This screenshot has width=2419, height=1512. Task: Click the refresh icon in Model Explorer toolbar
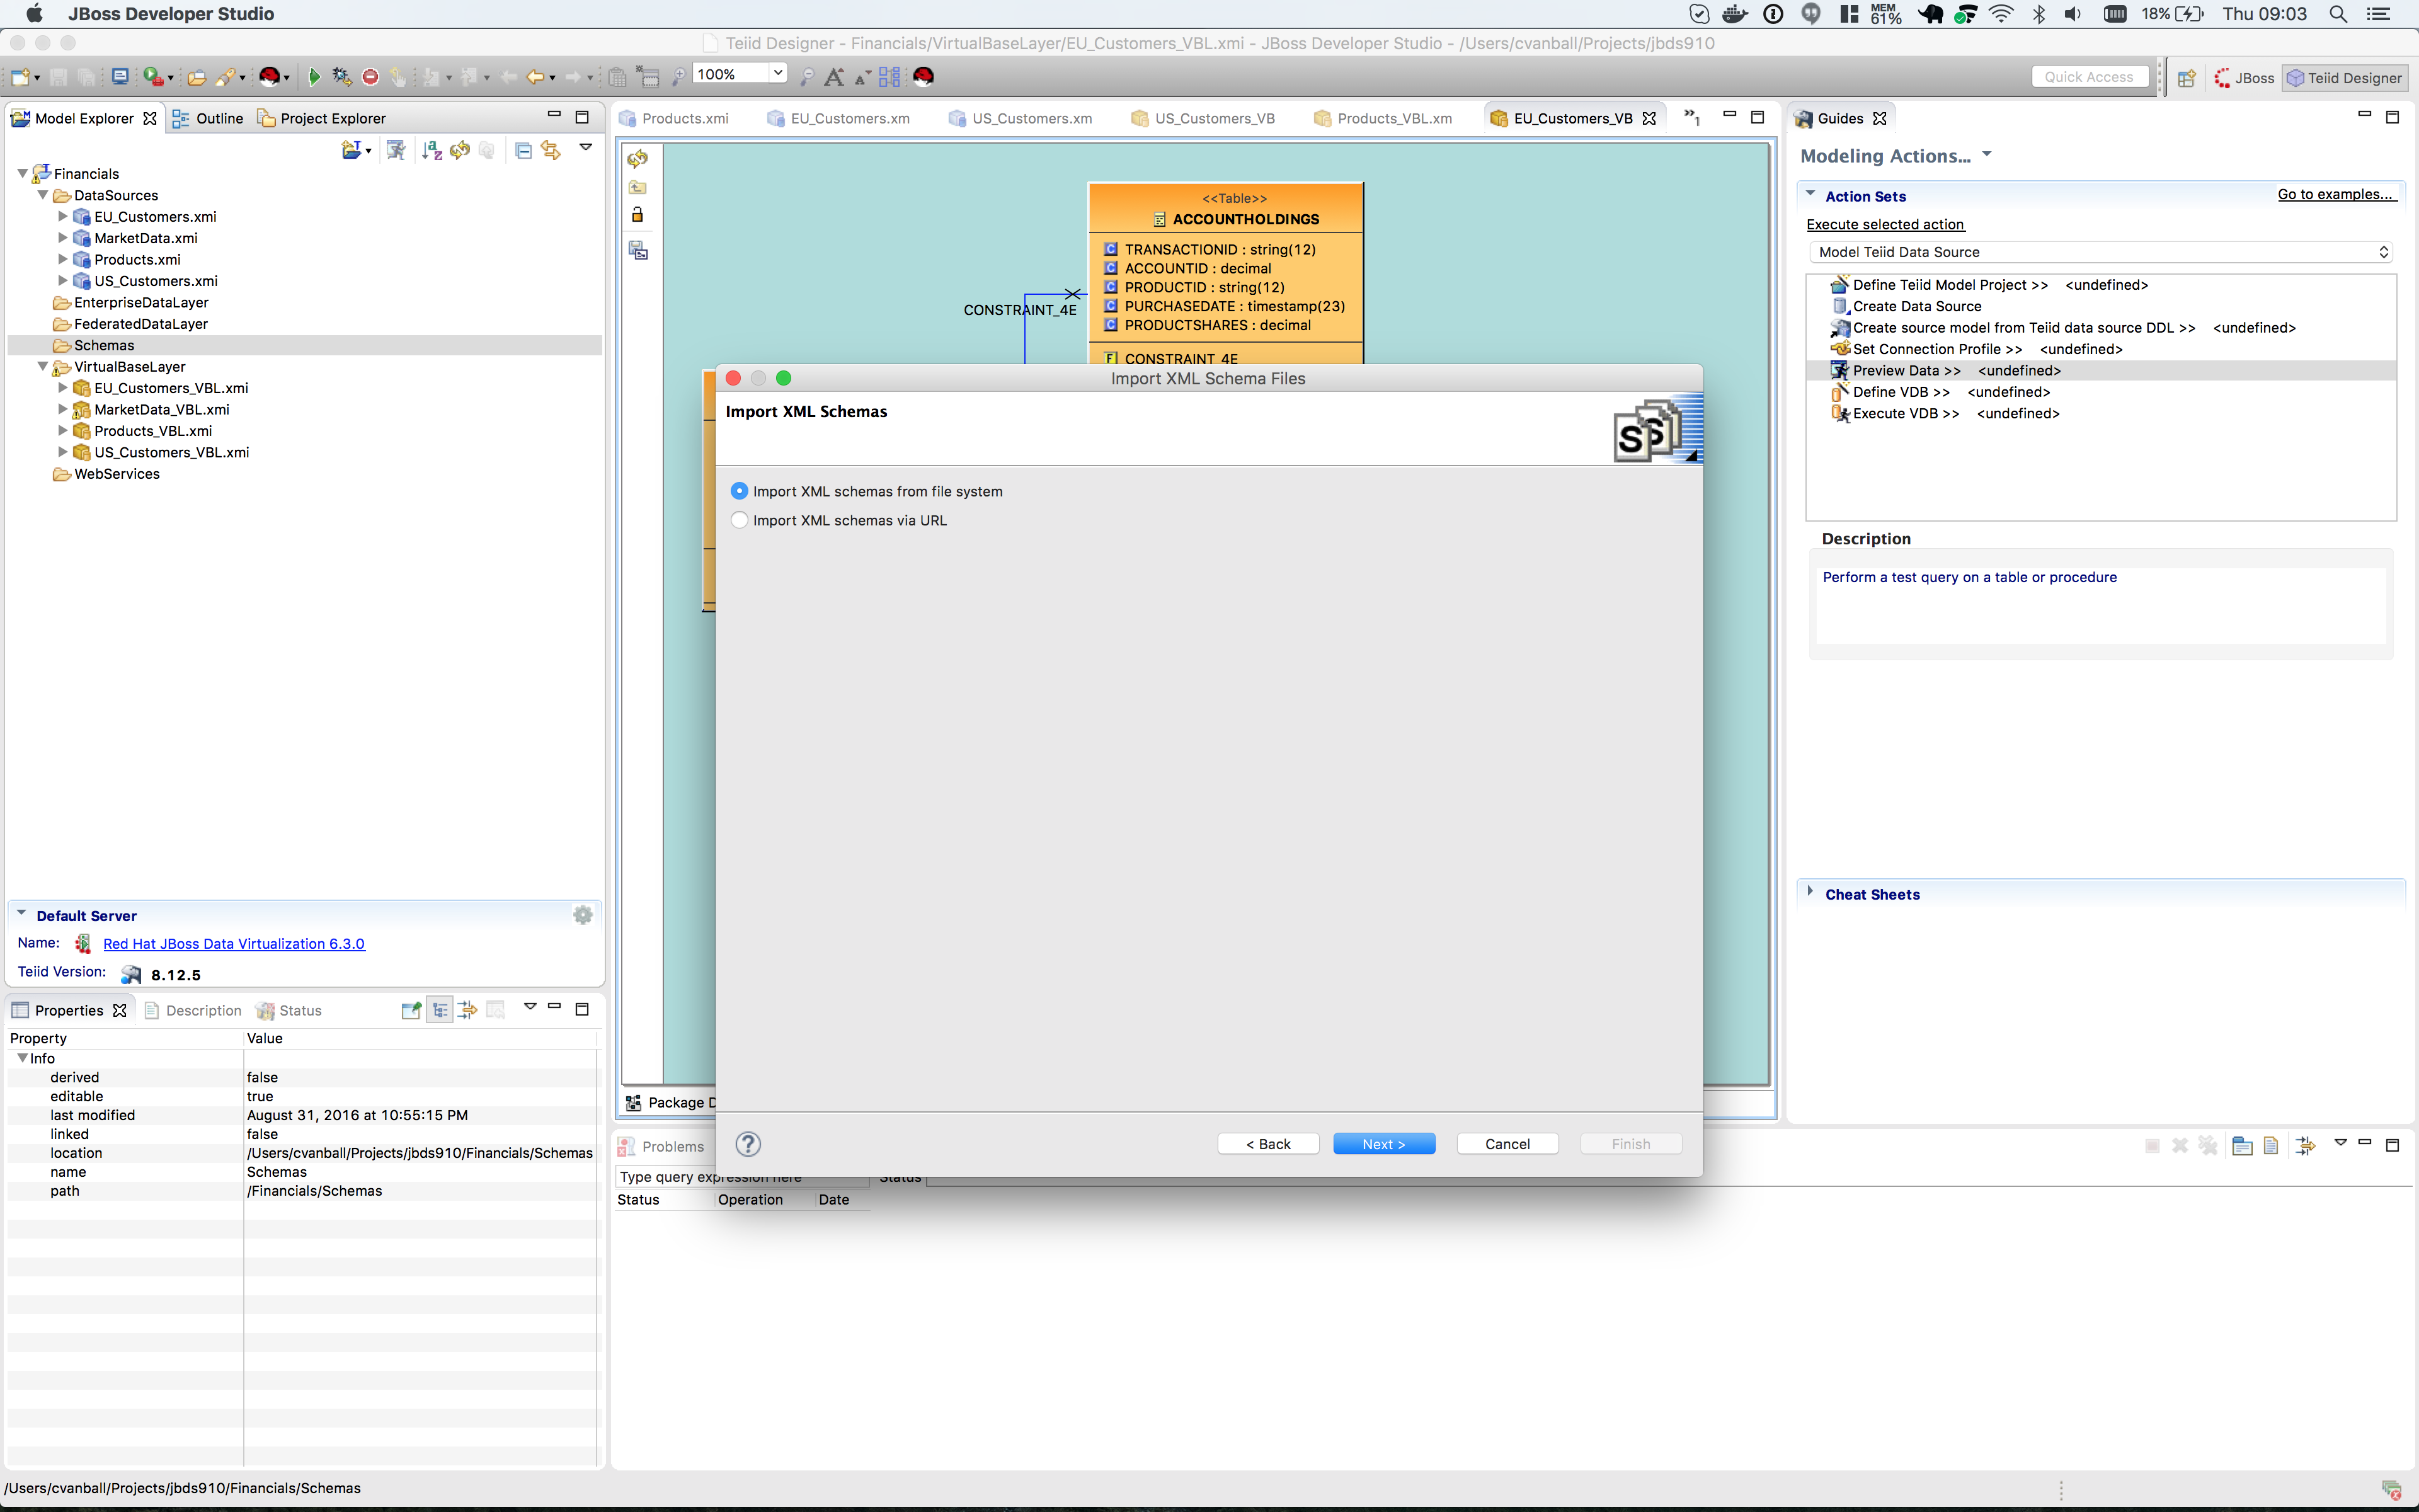coord(460,150)
